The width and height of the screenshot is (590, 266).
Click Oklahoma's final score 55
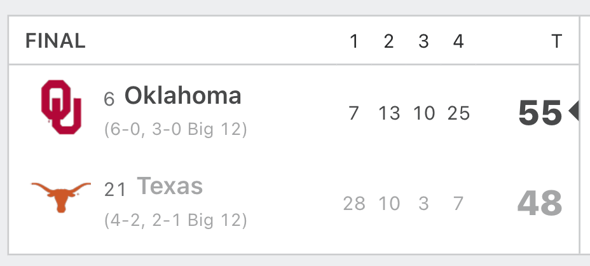(x=540, y=113)
